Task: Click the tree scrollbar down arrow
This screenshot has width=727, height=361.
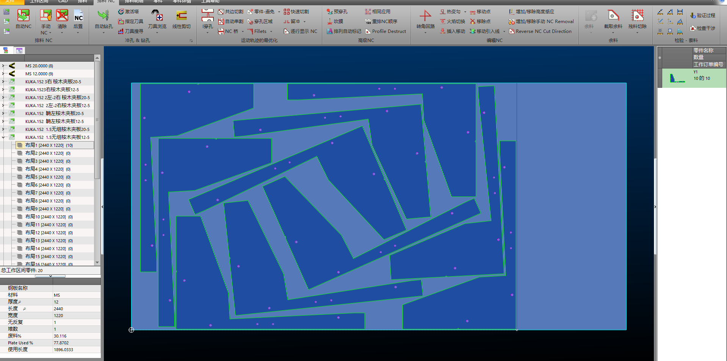Action: click(97, 263)
